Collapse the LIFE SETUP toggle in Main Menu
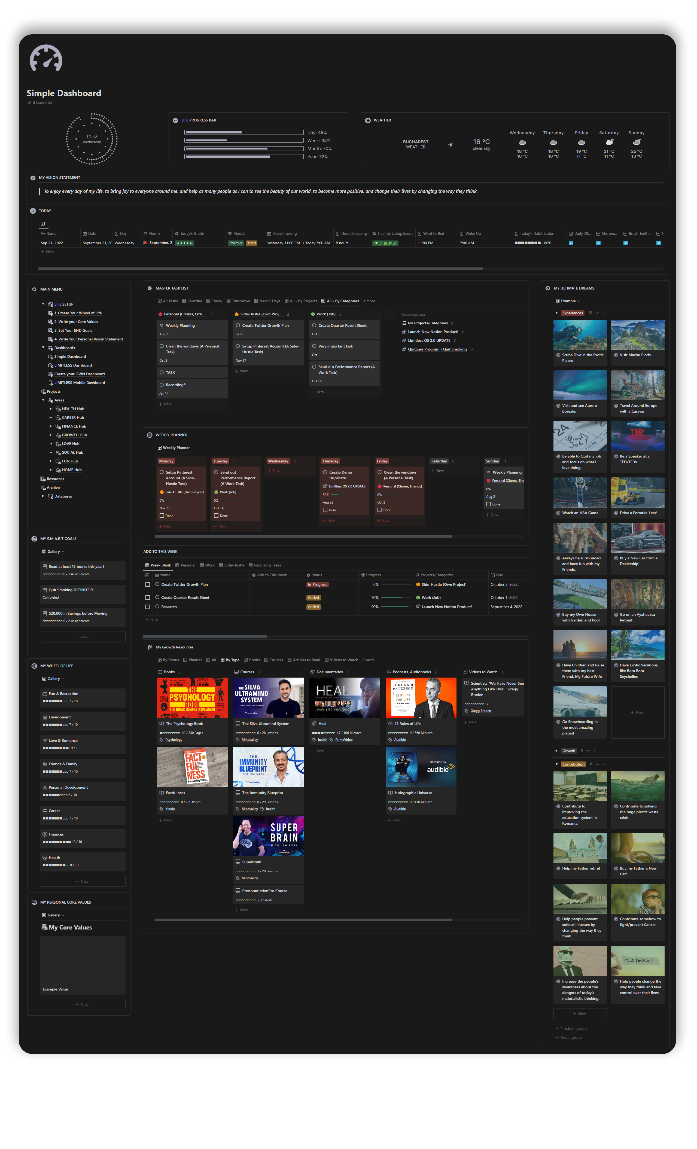The image size is (697, 1149). pos(43,304)
